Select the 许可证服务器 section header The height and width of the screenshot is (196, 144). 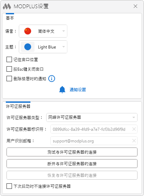click(x=18, y=107)
